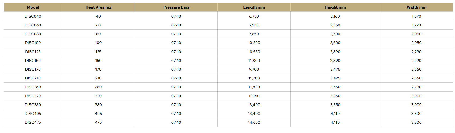
Task: Click the height value 3,650
Action: [335, 87]
